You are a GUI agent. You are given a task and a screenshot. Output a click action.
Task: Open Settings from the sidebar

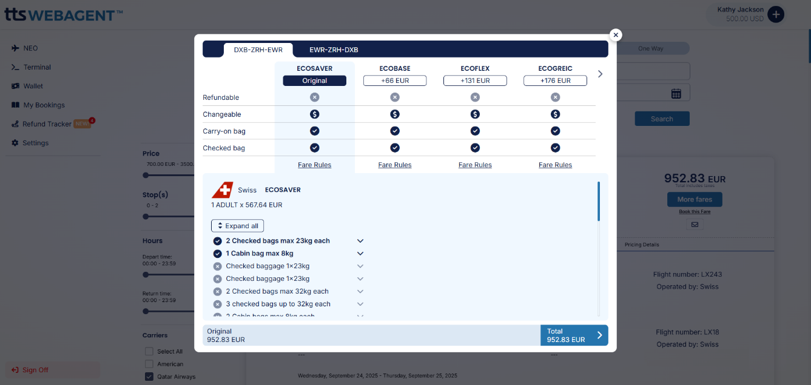click(36, 143)
